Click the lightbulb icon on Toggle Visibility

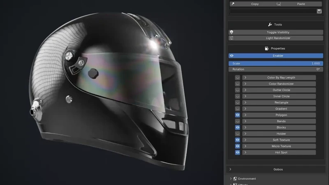232,32
